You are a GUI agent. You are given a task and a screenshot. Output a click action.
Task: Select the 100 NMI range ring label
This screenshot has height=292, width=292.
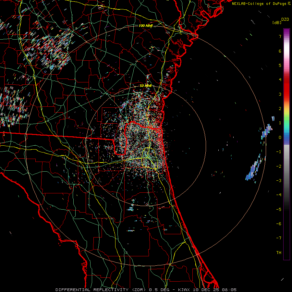pyautogui.click(x=146, y=26)
